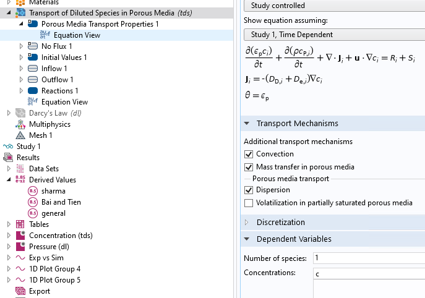Select the Tables node icon
The width and height of the screenshot is (425, 298).
tap(21, 224)
